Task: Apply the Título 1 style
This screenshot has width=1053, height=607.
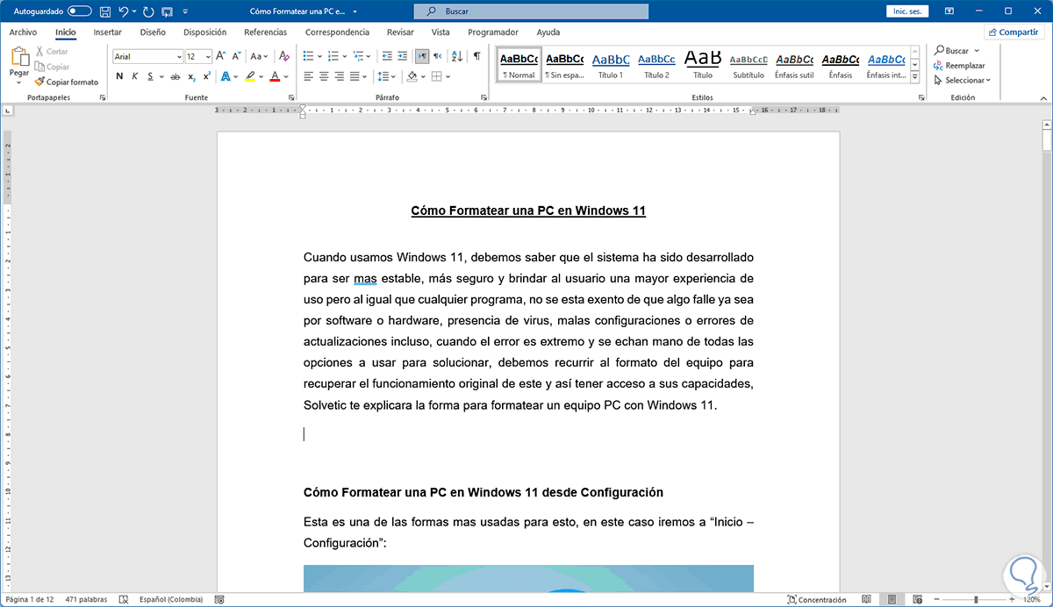Action: pos(611,66)
